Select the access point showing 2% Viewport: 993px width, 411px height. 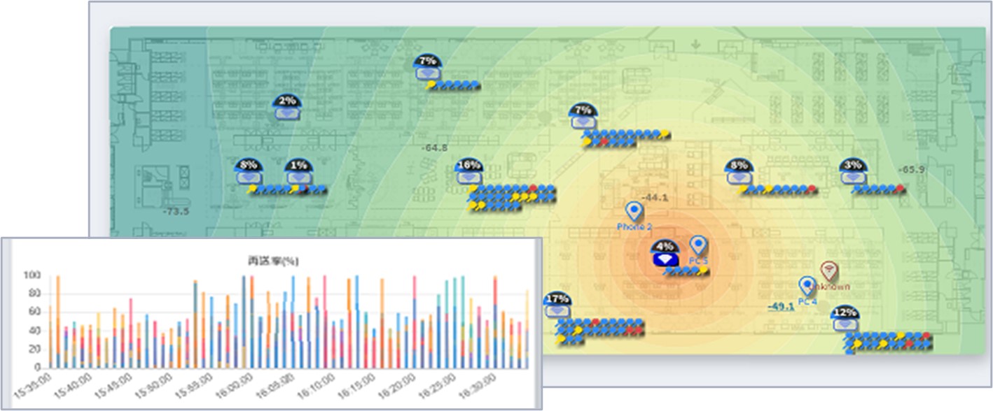pyautogui.click(x=287, y=108)
